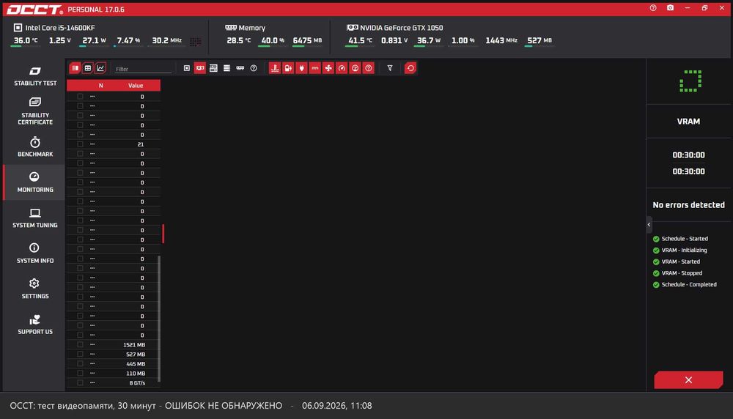The image size is (733, 419).
Task: Open the System Tuning section
Action: pos(34,218)
